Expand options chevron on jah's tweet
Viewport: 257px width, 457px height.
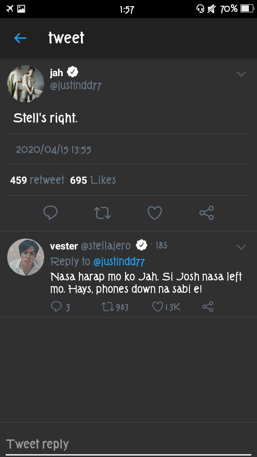point(241,74)
